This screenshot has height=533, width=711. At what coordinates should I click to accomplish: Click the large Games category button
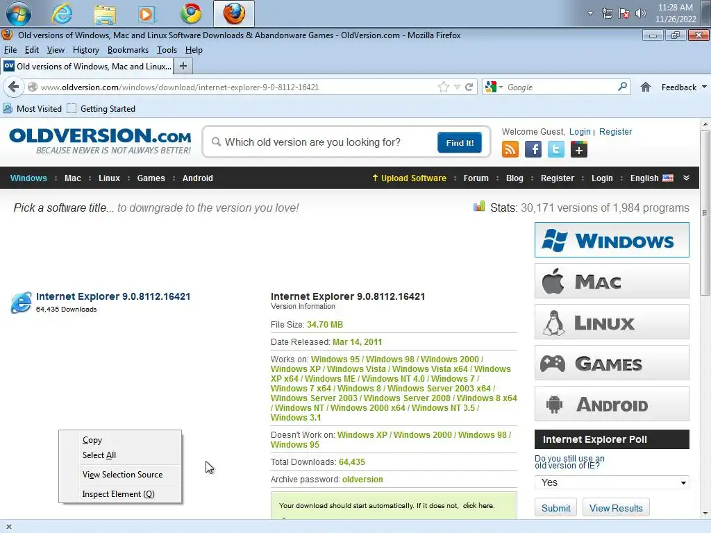tap(612, 362)
